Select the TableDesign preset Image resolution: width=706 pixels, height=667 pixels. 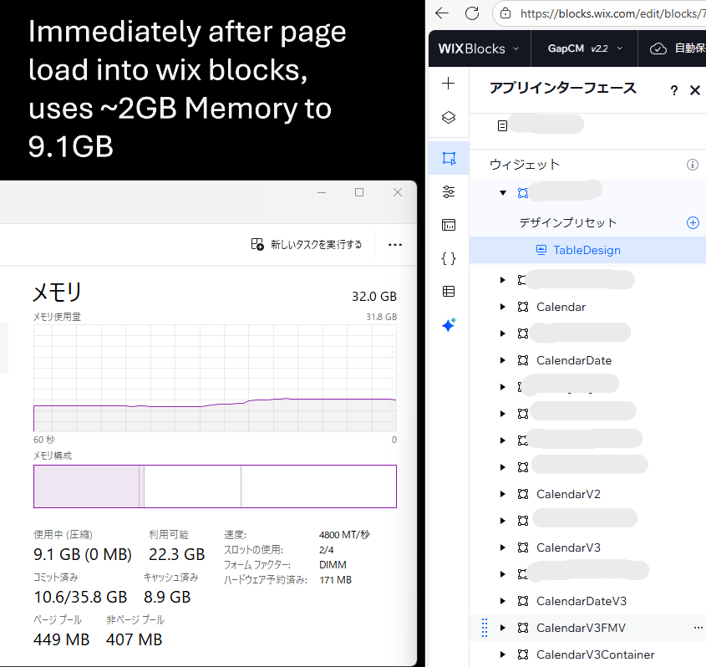pos(587,250)
